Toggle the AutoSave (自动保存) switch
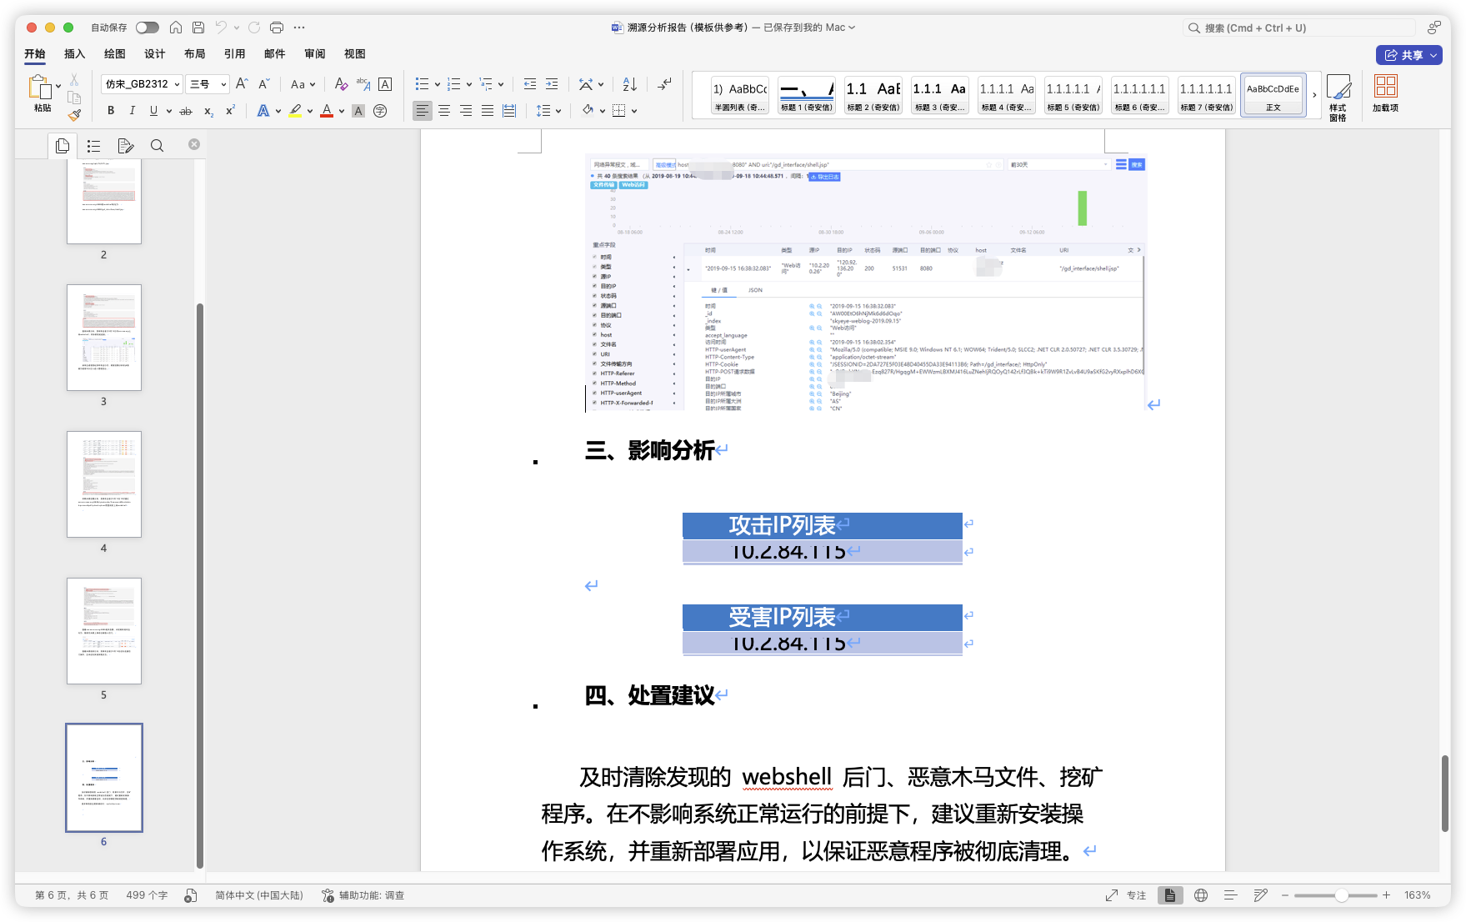1466x922 pixels. pos(147,28)
